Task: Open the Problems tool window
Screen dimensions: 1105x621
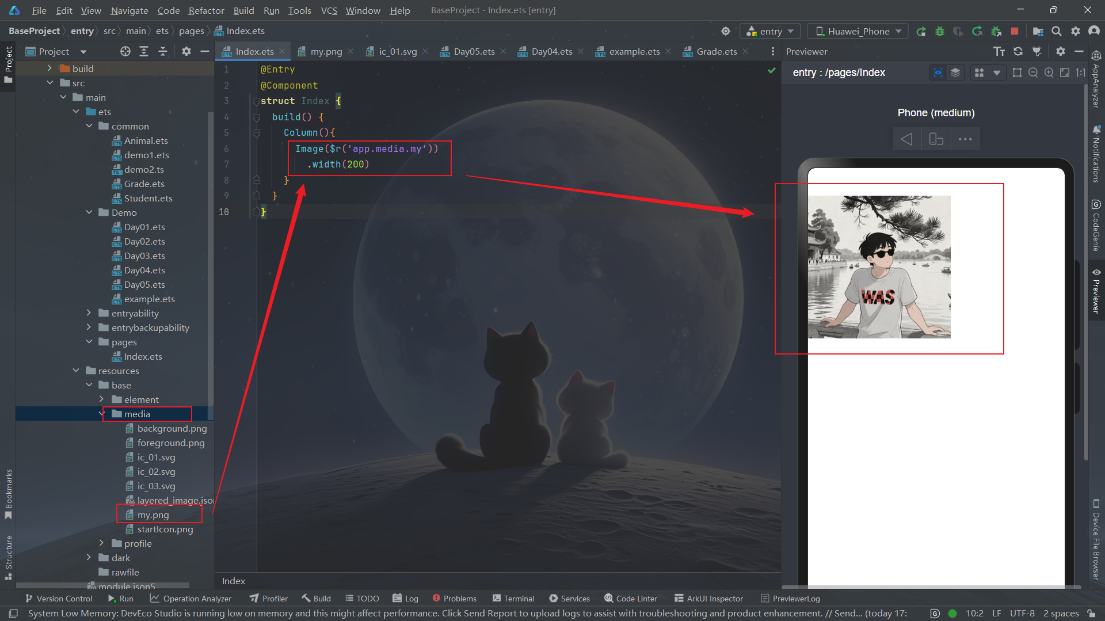Action: (x=454, y=599)
